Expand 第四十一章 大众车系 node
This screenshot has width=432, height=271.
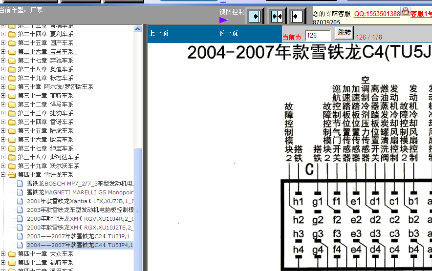(x=3, y=253)
